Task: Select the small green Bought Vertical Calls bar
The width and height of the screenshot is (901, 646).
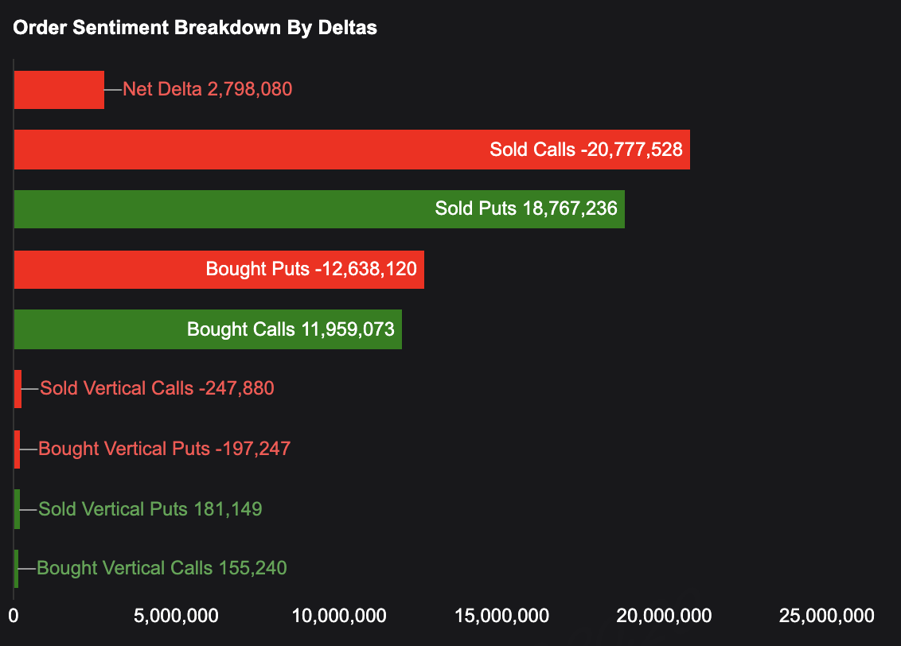Action: coord(16,569)
